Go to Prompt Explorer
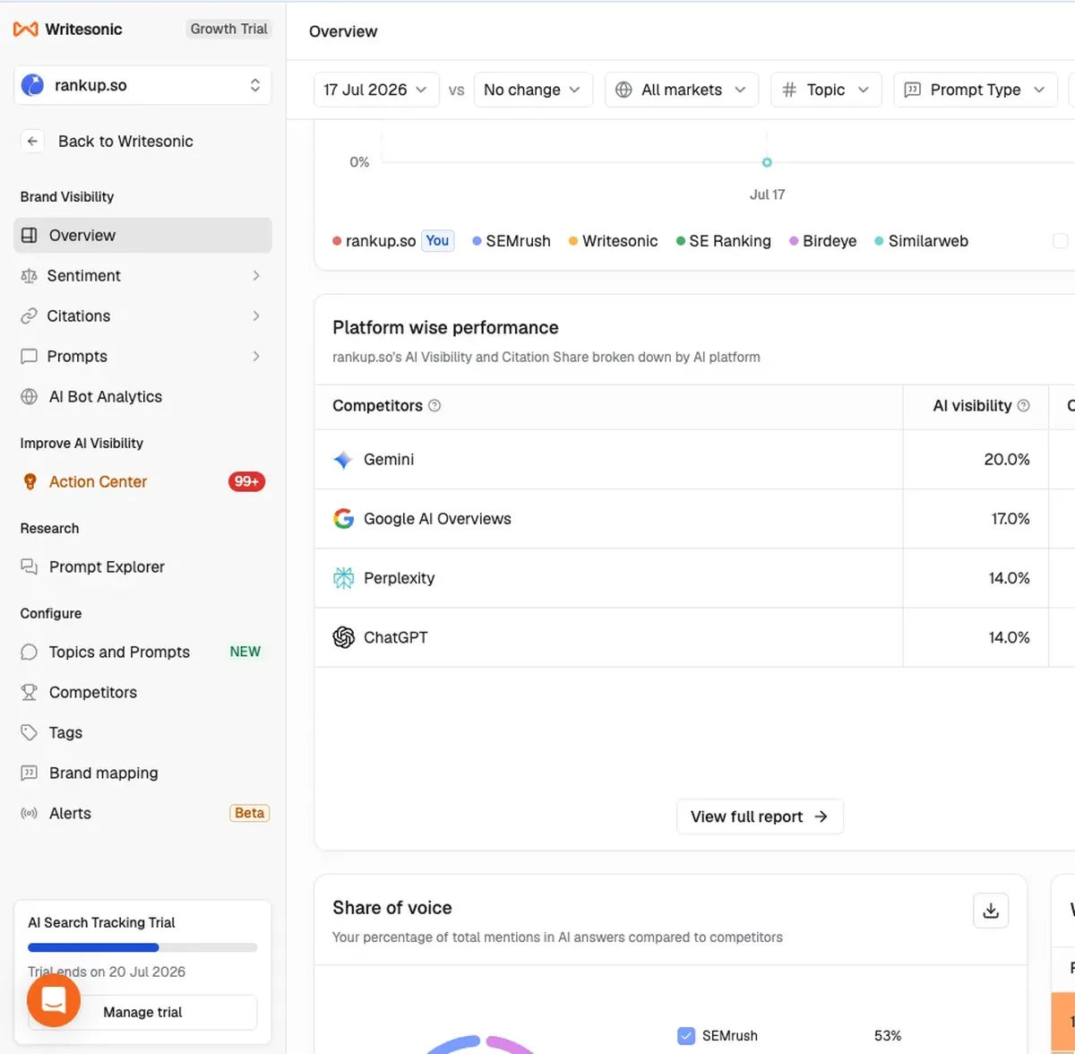The image size is (1075, 1054). 142,567
